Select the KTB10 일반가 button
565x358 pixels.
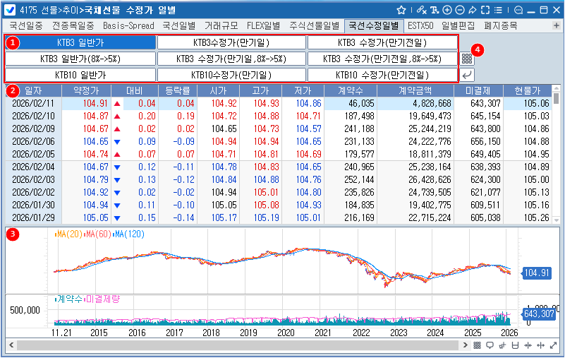80,74
